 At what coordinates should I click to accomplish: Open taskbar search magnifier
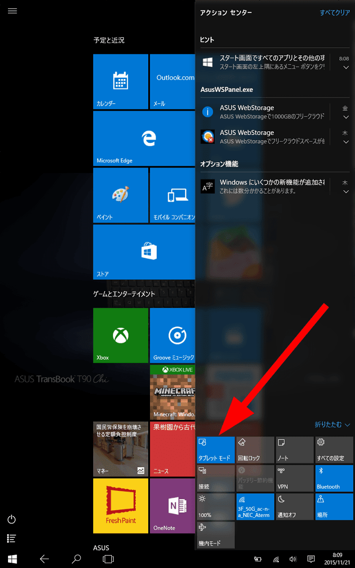click(x=76, y=559)
